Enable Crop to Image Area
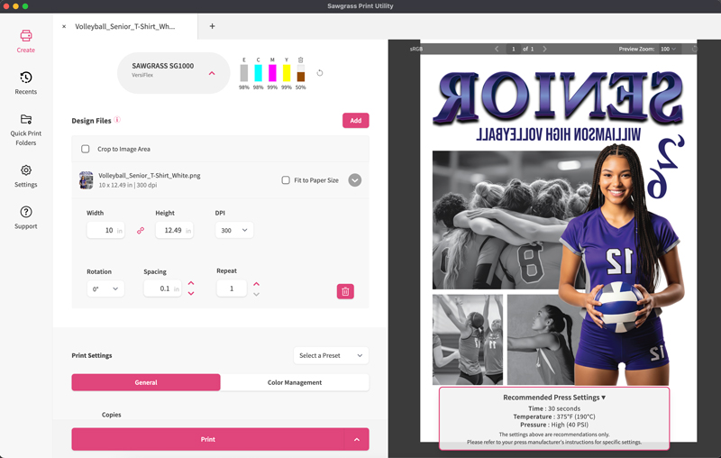This screenshot has width=721, height=458. pos(86,149)
